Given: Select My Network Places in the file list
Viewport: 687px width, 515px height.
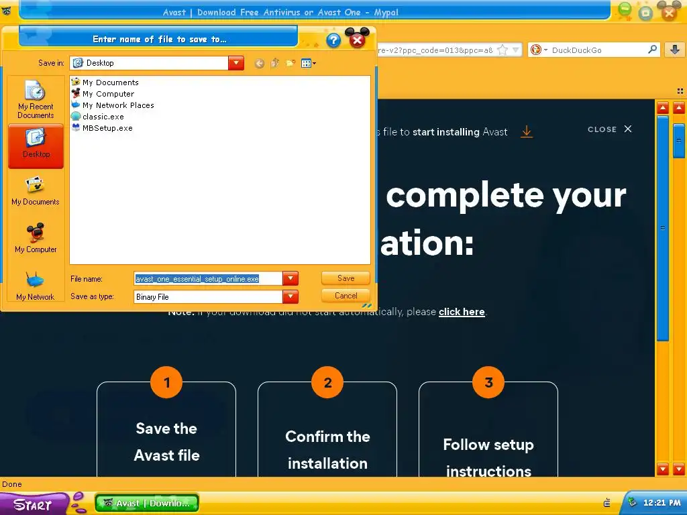Looking at the screenshot, I should pos(113,105).
